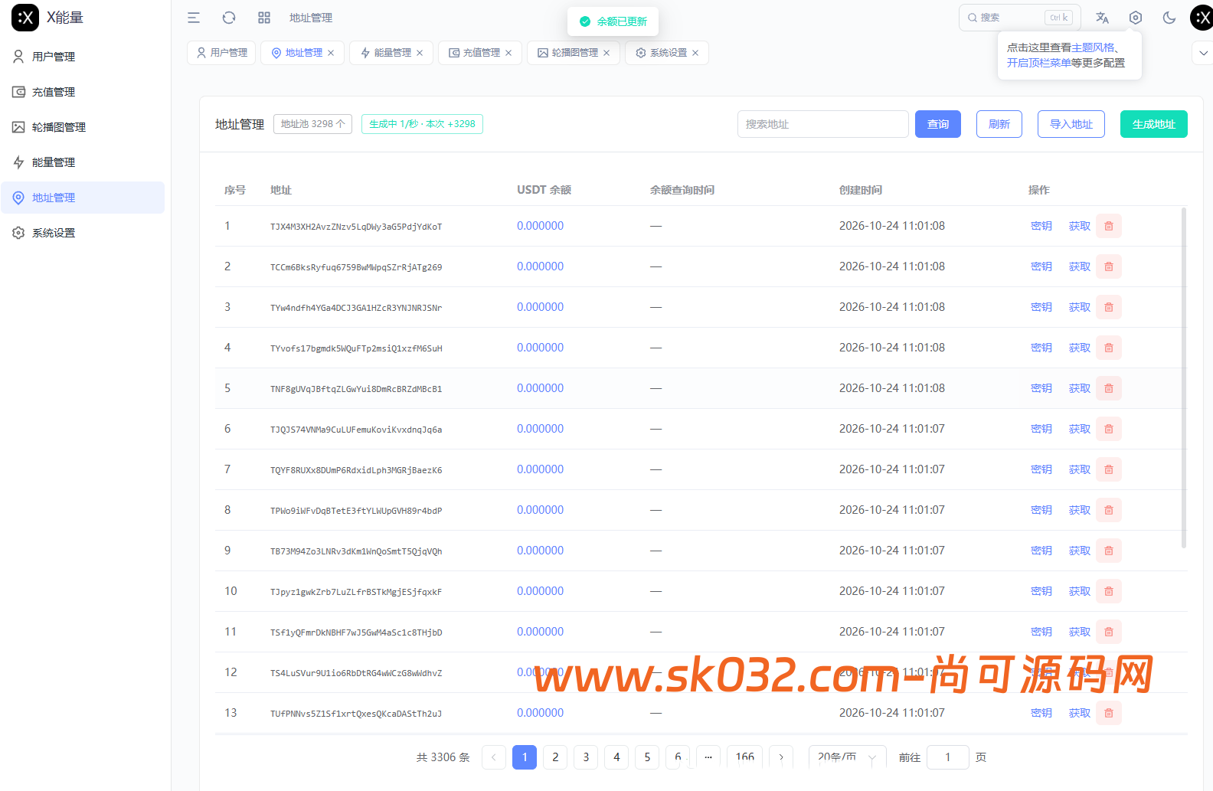Open the user avatar at the top right

click(x=1202, y=18)
